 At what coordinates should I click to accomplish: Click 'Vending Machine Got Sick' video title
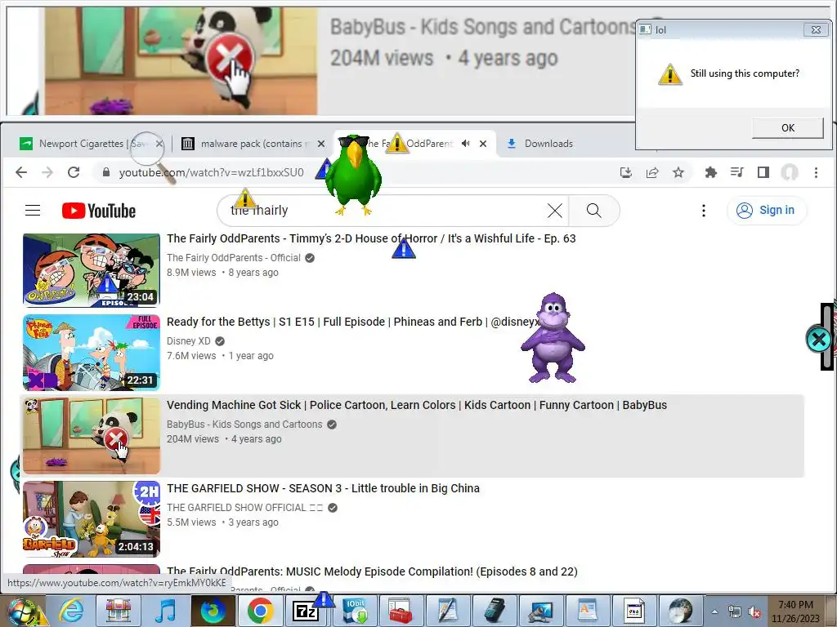tap(417, 405)
